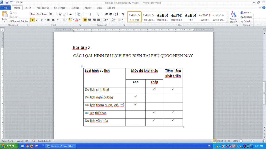
Task: Click the Bullets list icon
Action: 85,14
